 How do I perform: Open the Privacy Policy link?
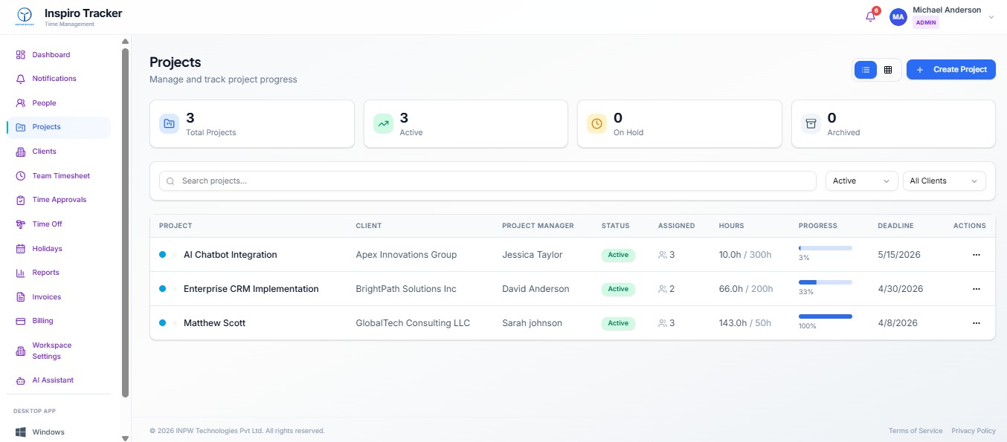pos(973,431)
